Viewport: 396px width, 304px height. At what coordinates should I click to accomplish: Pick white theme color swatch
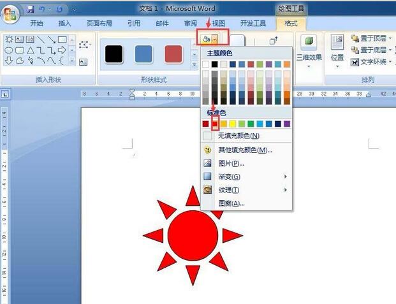pos(205,64)
